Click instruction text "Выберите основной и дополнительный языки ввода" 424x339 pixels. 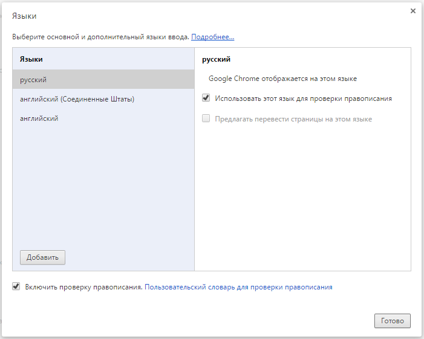(x=100, y=37)
